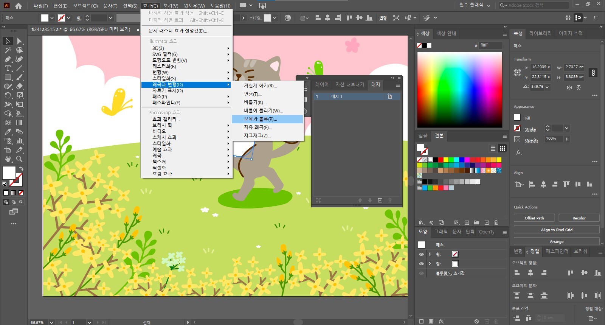Viewport: 605px width, 325px height.
Task: Select the Magic Wand tool
Action: coord(8,50)
